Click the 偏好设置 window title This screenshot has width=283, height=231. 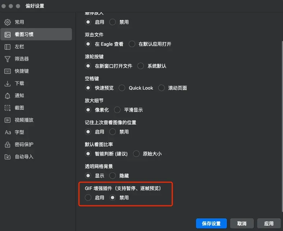(x=35, y=6)
